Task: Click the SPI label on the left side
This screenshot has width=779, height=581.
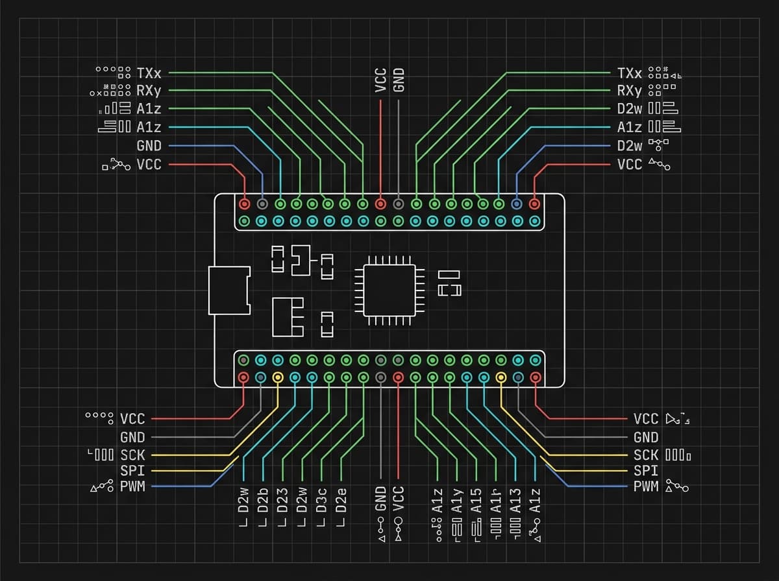Action: (132, 470)
